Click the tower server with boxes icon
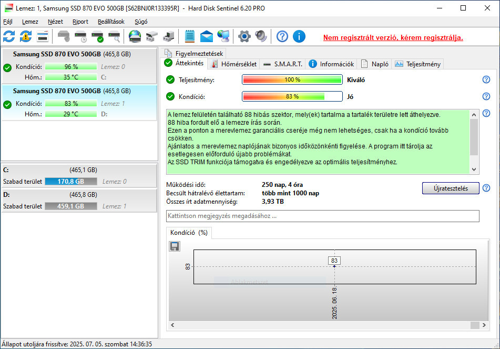This screenshot has height=349, width=500. (x=169, y=36)
